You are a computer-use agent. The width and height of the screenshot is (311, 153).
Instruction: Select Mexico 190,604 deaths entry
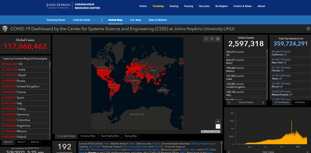(245, 69)
